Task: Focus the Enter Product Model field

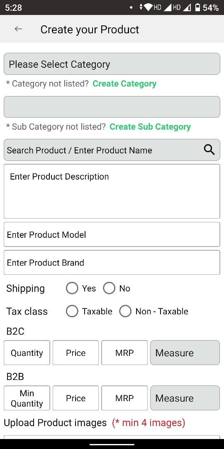Action: (112, 234)
